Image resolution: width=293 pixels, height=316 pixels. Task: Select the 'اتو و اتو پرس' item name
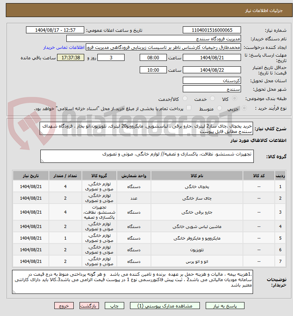[x=197, y=262]
